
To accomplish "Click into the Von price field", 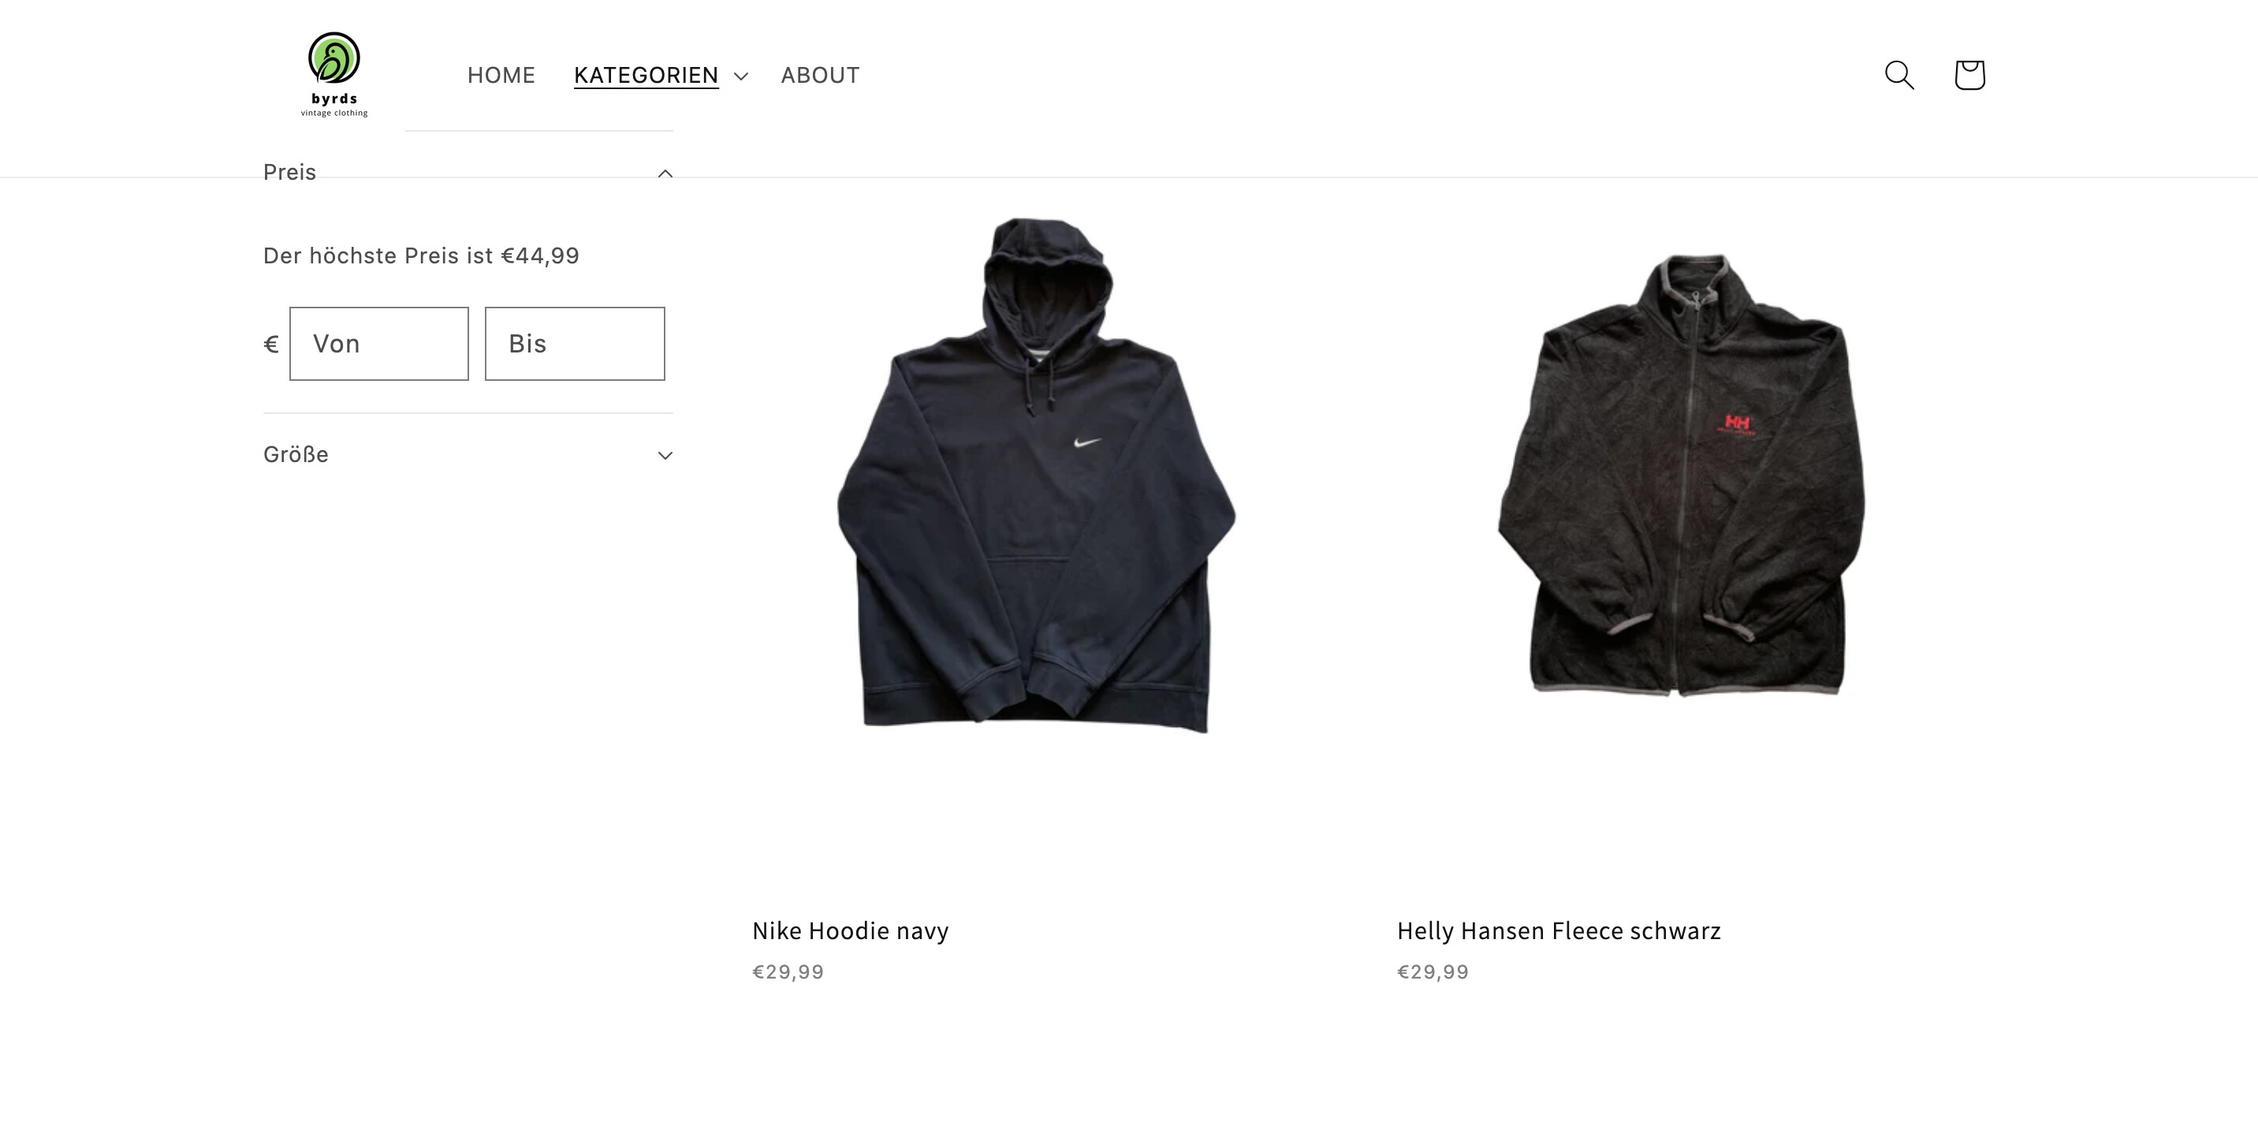I will point(379,344).
